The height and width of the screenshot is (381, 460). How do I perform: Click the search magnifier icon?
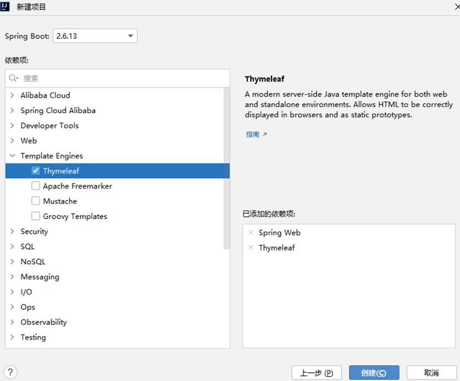click(x=13, y=78)
